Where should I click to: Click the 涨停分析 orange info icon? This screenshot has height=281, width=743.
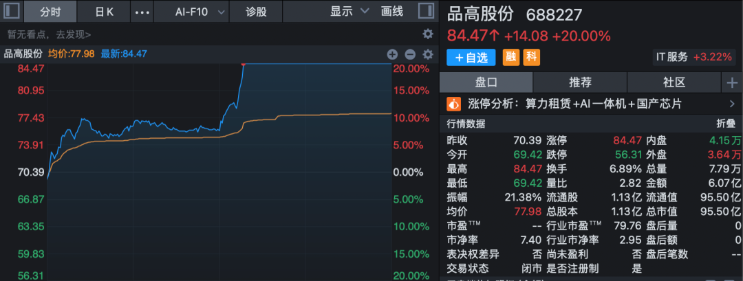pyautogui.click(x=454, y=104)
